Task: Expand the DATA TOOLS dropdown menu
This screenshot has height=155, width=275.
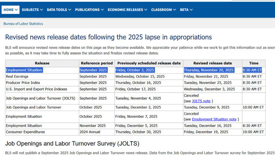Action: pos(59,10)
